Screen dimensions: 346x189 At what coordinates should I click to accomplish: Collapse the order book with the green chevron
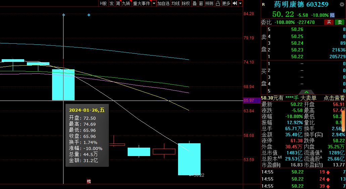[x=306, y=92]
